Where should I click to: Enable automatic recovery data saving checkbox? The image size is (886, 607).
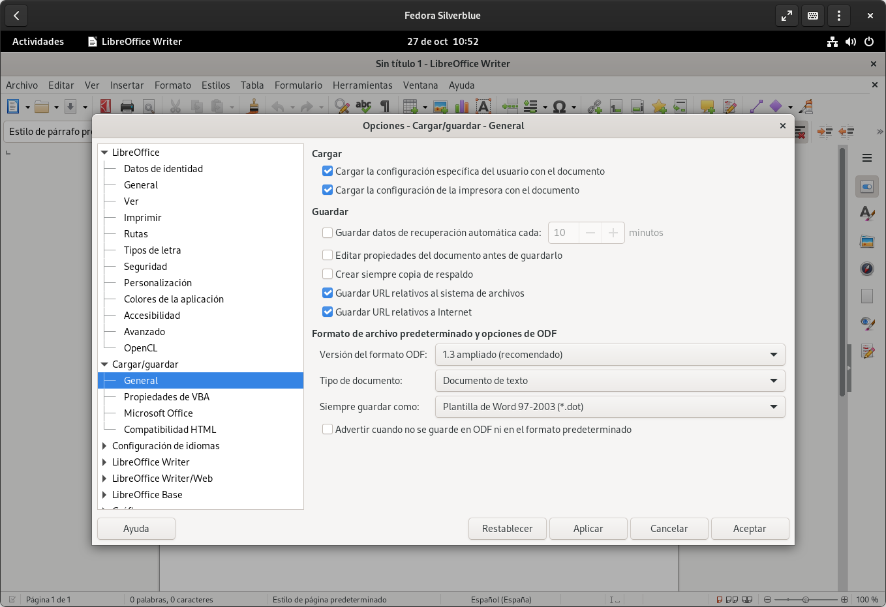[328, 233]
